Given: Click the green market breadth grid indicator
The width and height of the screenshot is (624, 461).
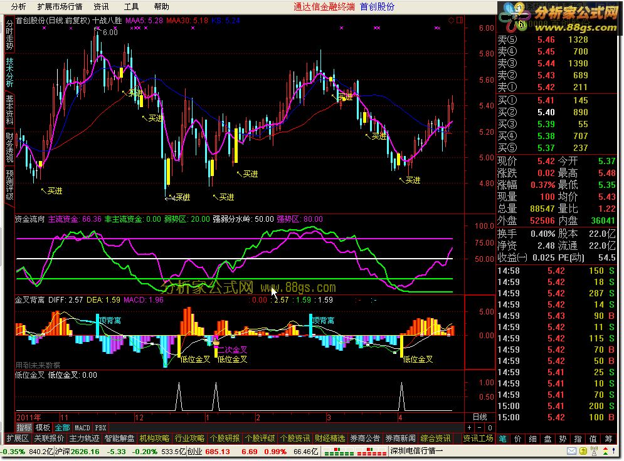Looking at the screenshot, I should click(339, 452).
